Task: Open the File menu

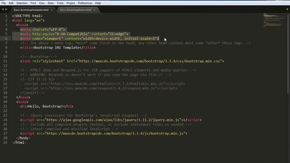Action: 4,3
